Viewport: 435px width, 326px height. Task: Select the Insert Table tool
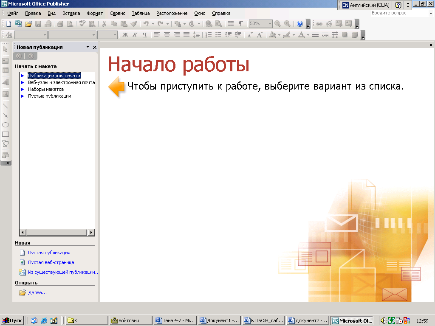(5, 70)
